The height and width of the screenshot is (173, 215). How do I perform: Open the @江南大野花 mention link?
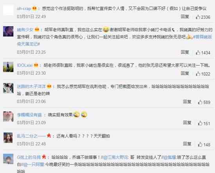pyautogui.click(x=116, y=157)
